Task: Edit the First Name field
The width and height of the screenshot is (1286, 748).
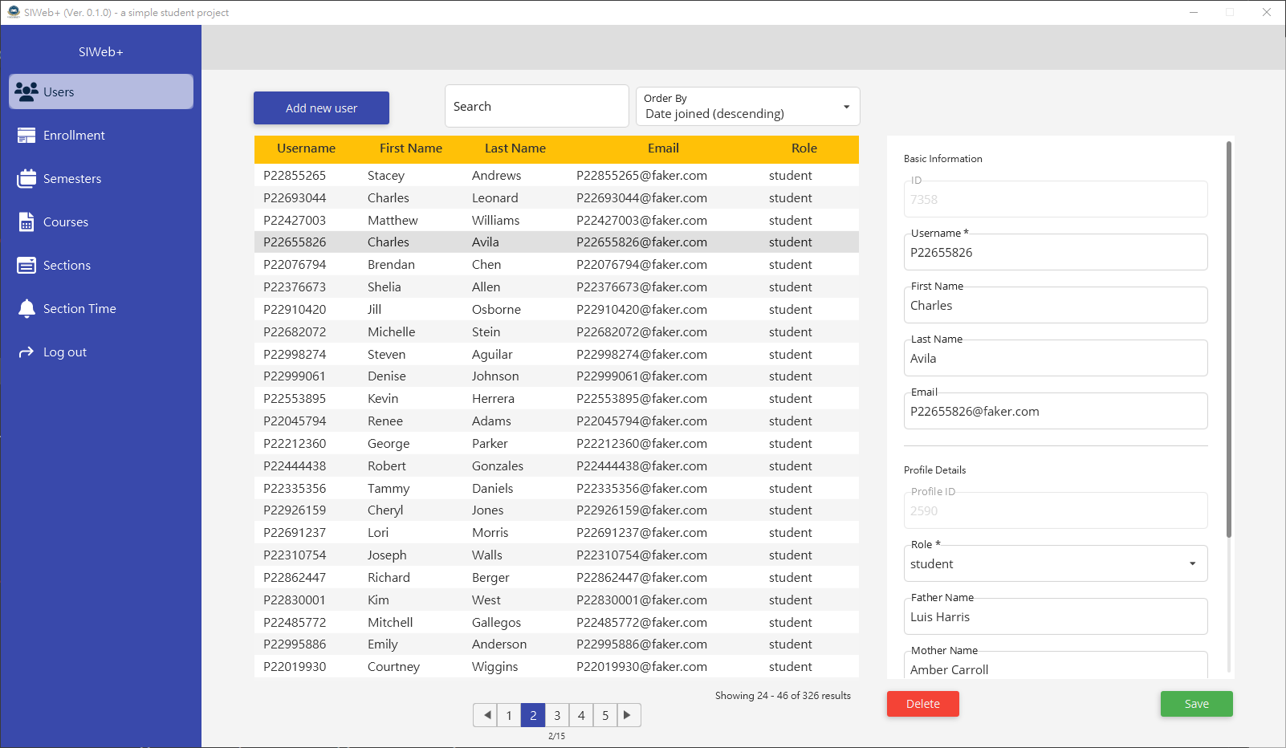Action: tap(1056, 305)
